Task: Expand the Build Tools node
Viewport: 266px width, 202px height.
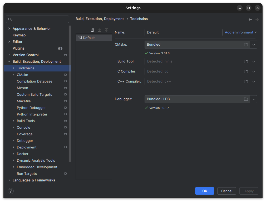Action: click(13, 121)
